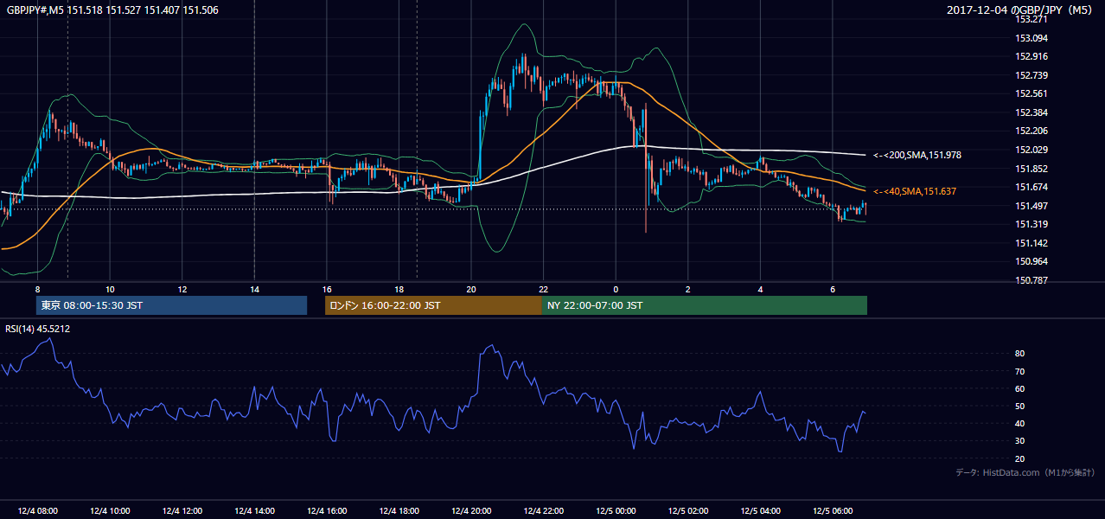Click the 12/5 04:00 time axis label
The height and width of the screenshot is (519, 1105).
[760, 511]
